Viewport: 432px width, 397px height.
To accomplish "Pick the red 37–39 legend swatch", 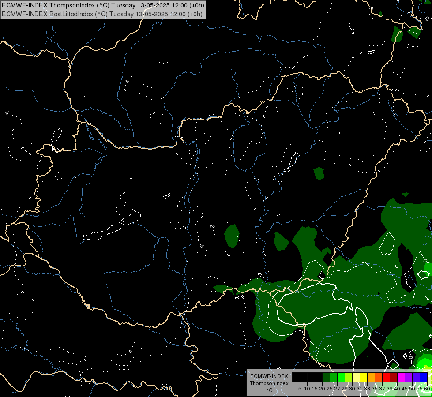I will click(x=386, y=377).
